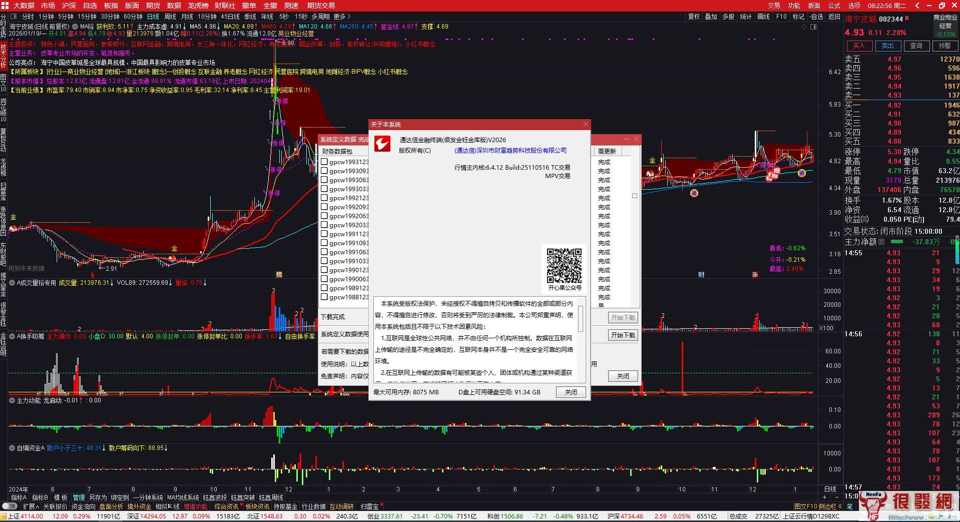The height and width of the screenshot is (522, 960).
Task: Switch to the 周线 period tab
Action: coord(170,17)
